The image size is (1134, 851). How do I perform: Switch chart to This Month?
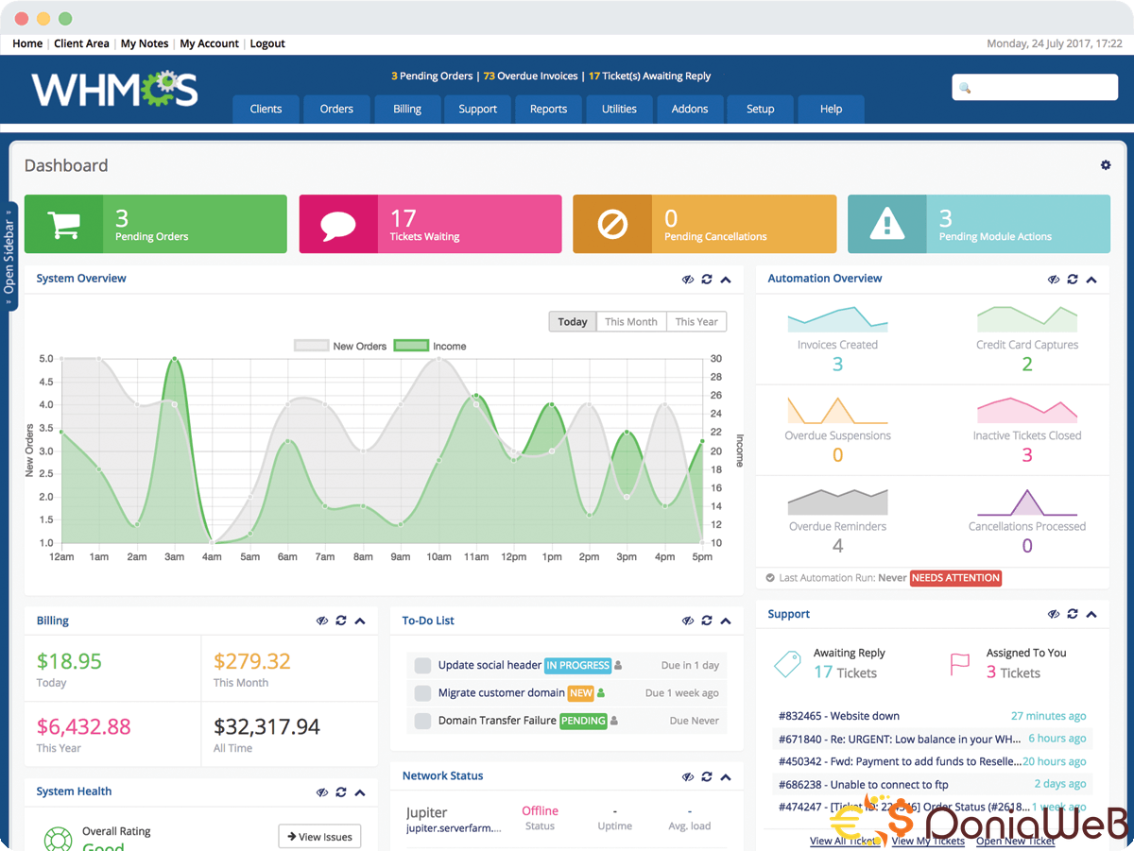[630, 322]
